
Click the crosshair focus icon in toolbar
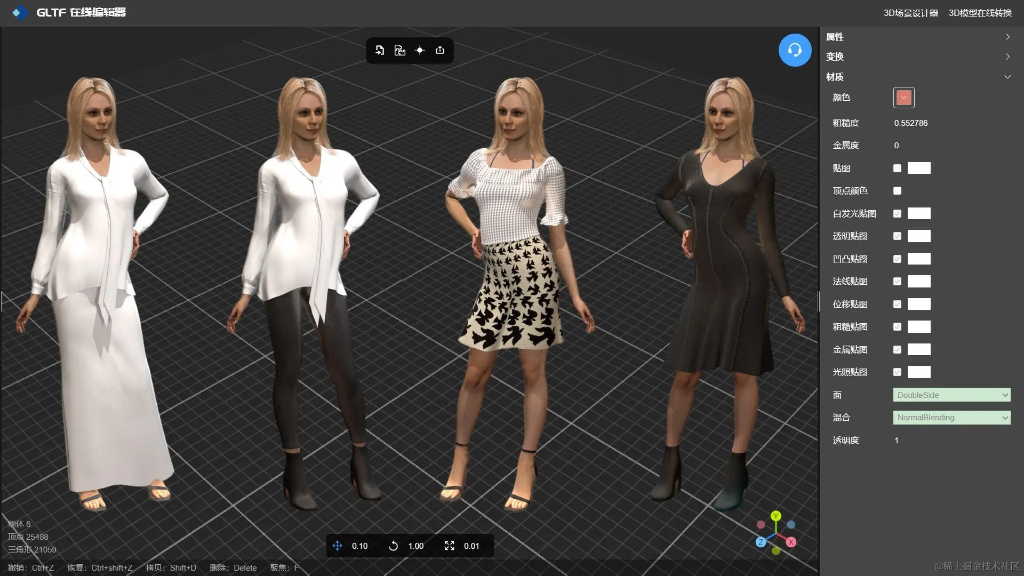tap(420, 50)
